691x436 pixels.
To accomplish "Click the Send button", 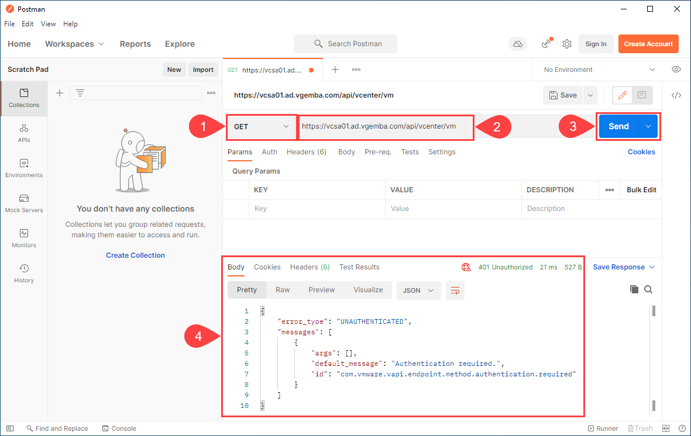I will [618, 126].
